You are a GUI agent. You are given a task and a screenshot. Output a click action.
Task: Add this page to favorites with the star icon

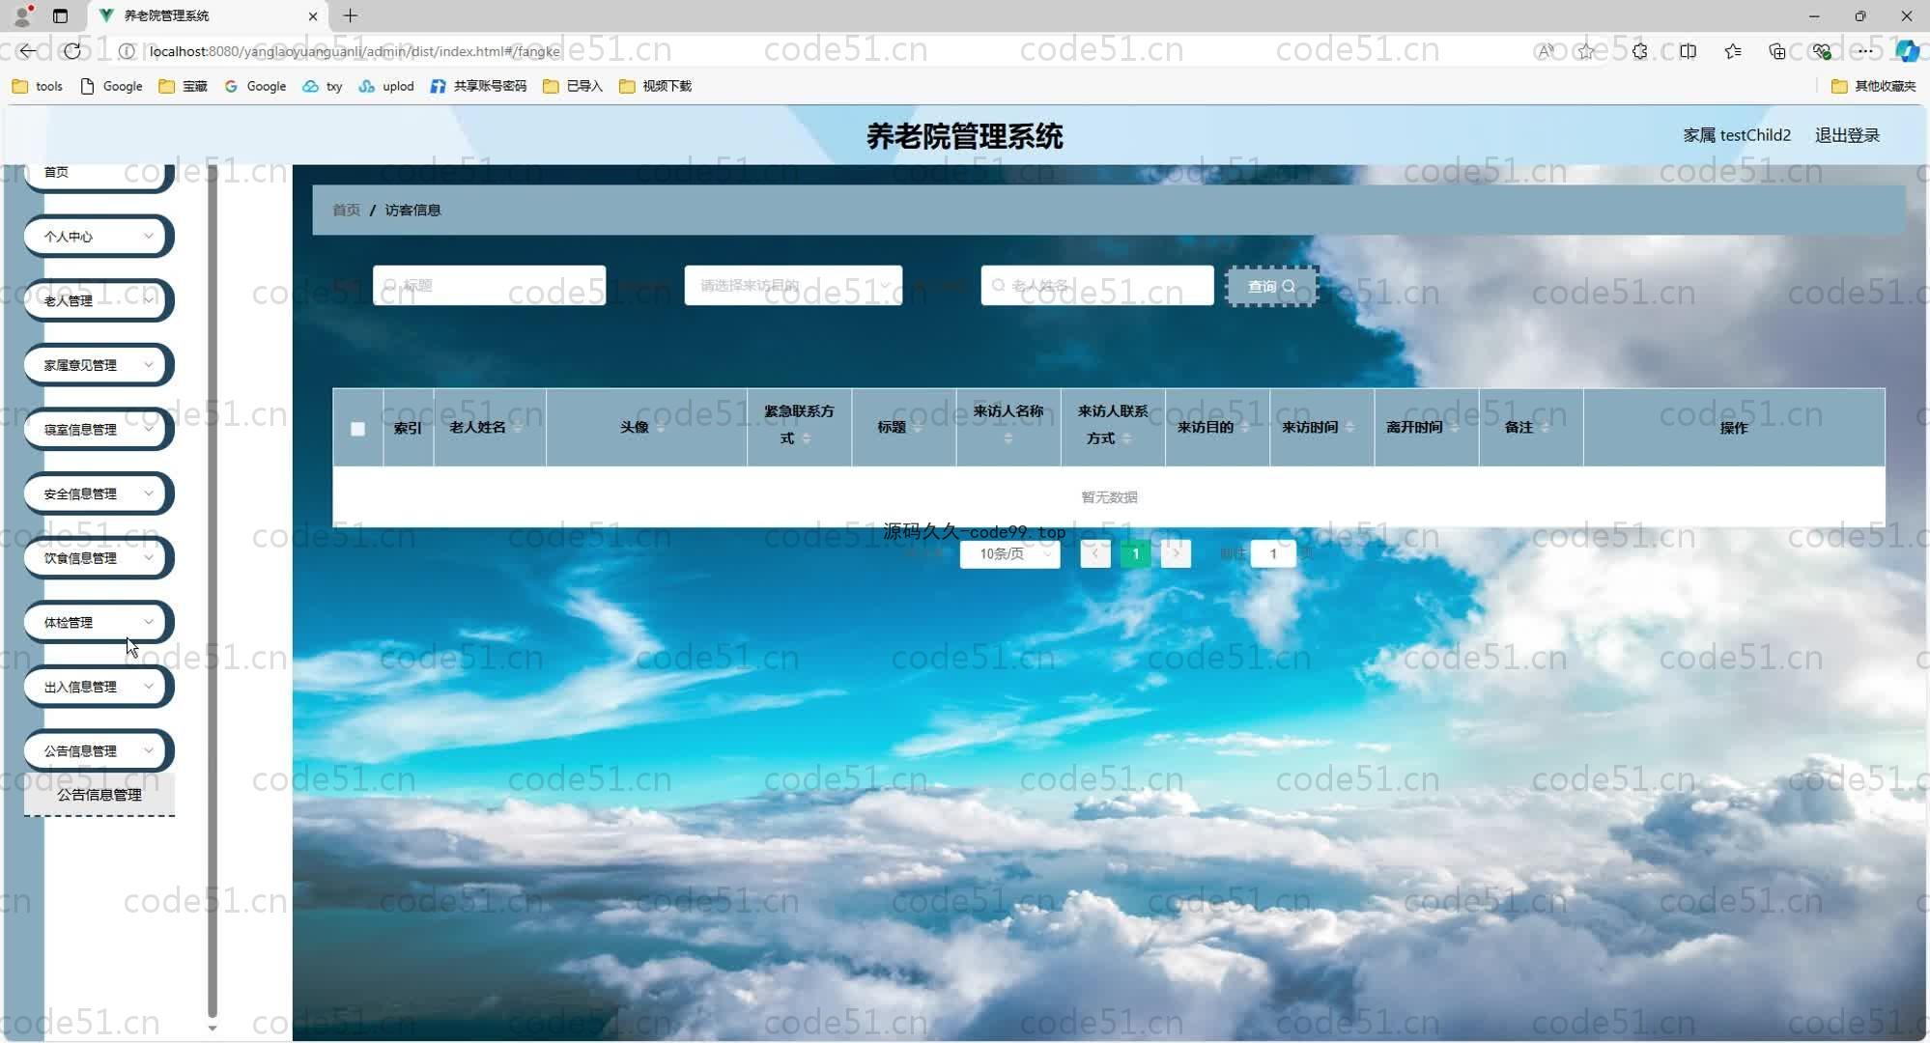1586,51
